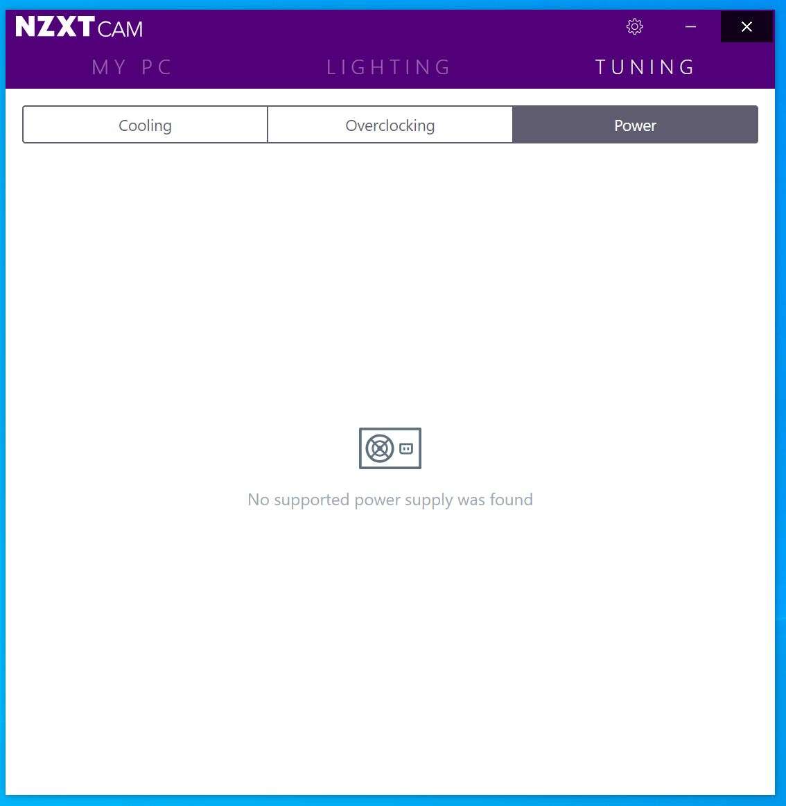Click the power supply unit icon
This screenshot has width=786, height=806.
(390, 448)
